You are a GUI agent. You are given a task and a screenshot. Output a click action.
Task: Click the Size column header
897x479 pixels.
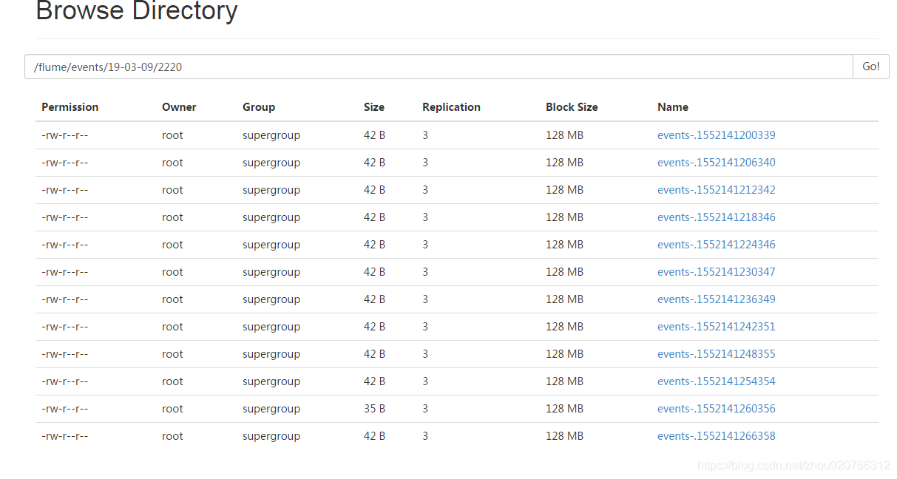374,107
